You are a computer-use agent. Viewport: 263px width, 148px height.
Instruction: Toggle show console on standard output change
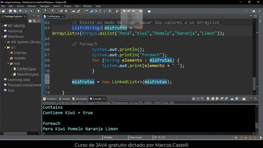point(222,99)
